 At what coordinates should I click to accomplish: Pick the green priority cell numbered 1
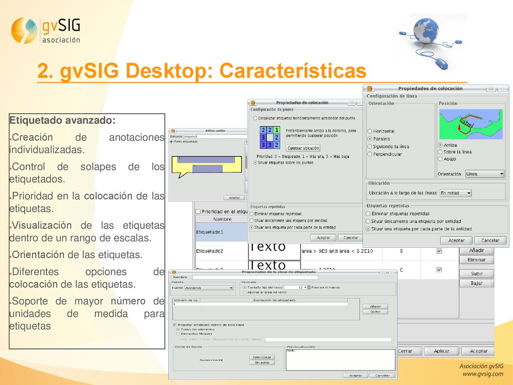tap(277, 130)
